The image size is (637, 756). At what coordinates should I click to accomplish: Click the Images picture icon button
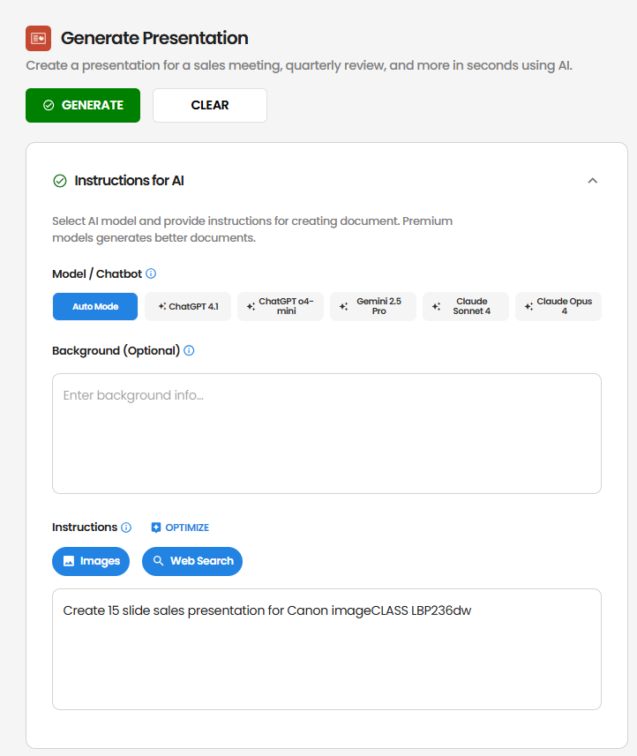point(70,561)
